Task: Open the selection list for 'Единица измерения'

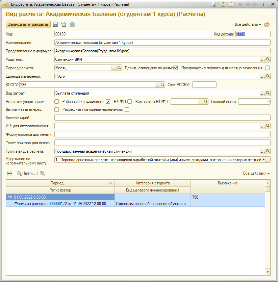Action: [x=262, y=76]
